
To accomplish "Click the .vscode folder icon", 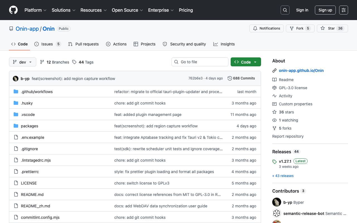I will (x=16, y=115).
